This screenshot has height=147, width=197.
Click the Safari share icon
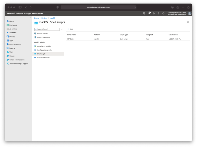[x=178, y=7]
